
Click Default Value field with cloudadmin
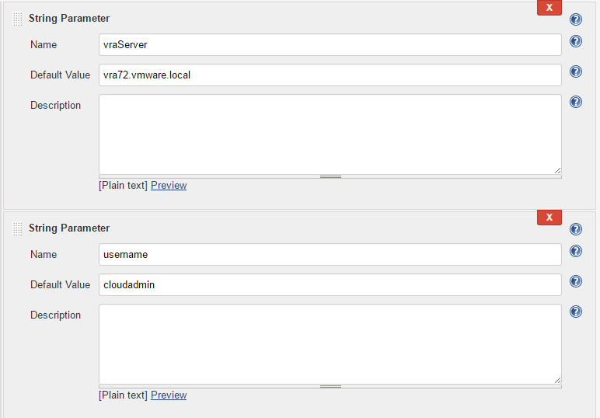[330, 284]
